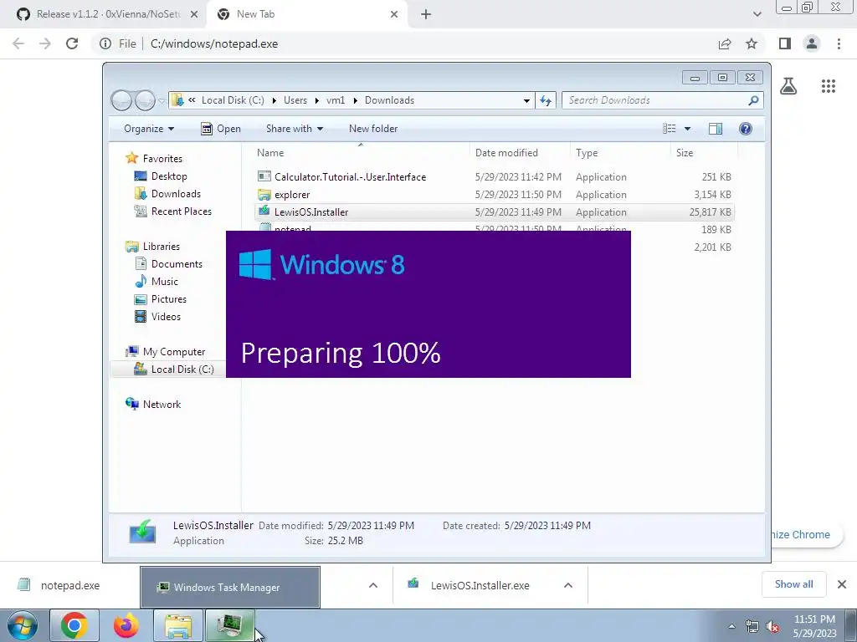The width and height of the screenshot is (857, 642).
Task: Click search magnifier icon in Explorer
Action: click(753, 100)
